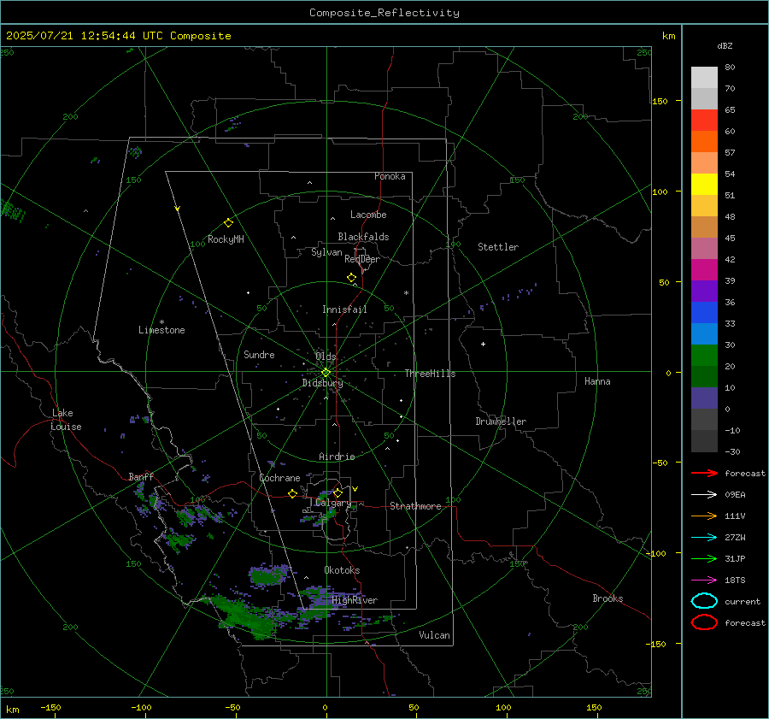Click the Limestone label on map
The image size is (769, 719).
pos(161,330)
